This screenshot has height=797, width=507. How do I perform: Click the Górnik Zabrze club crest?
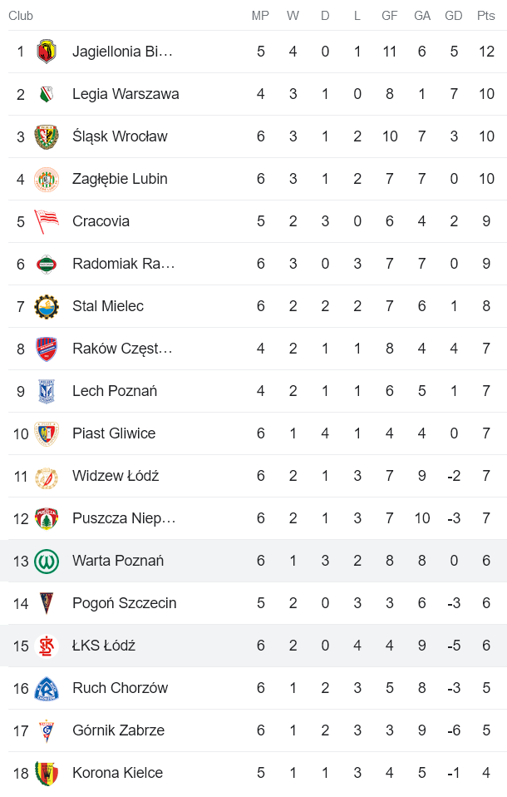(x=48, y=730)
